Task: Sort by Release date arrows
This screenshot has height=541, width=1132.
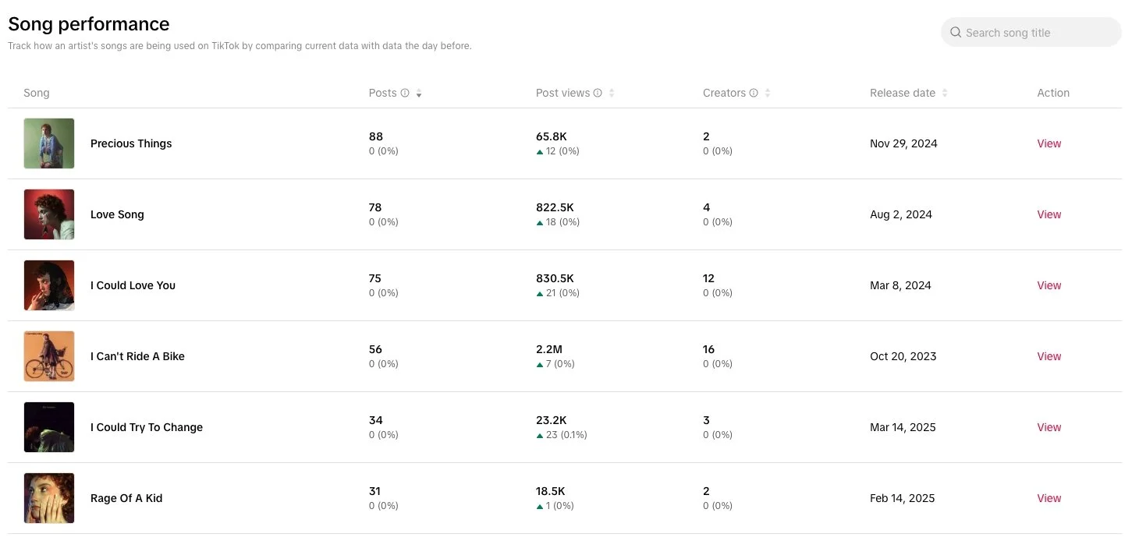Action: [x=945, y=94]
